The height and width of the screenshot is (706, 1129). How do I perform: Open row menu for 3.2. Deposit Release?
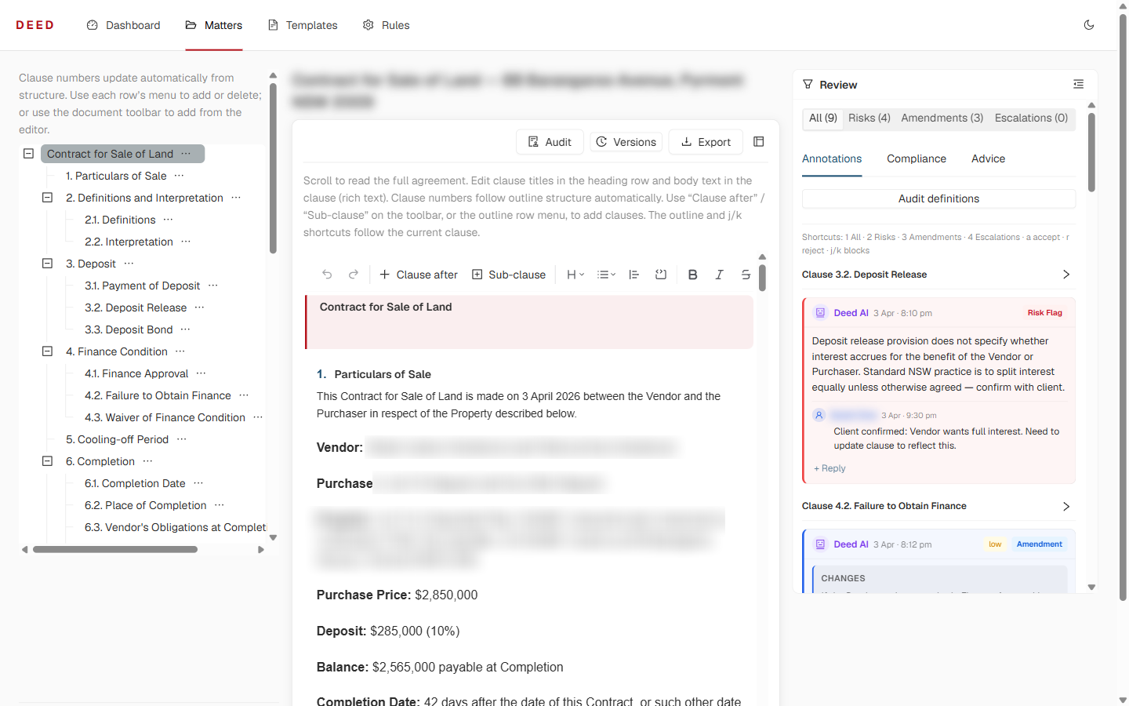[199, 308]
